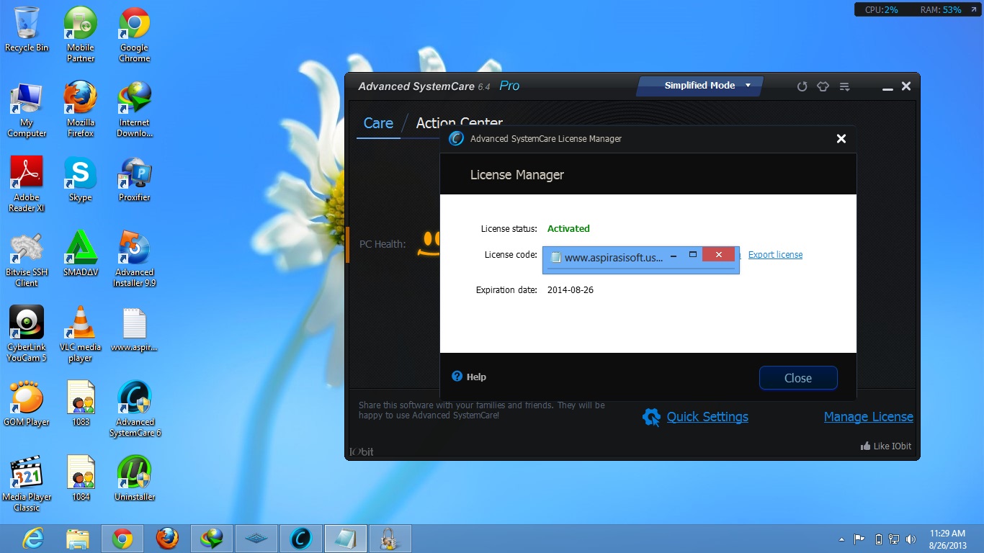984x553 pixels.
Task: Show hidden tray icons arrow
Action: 841,539
